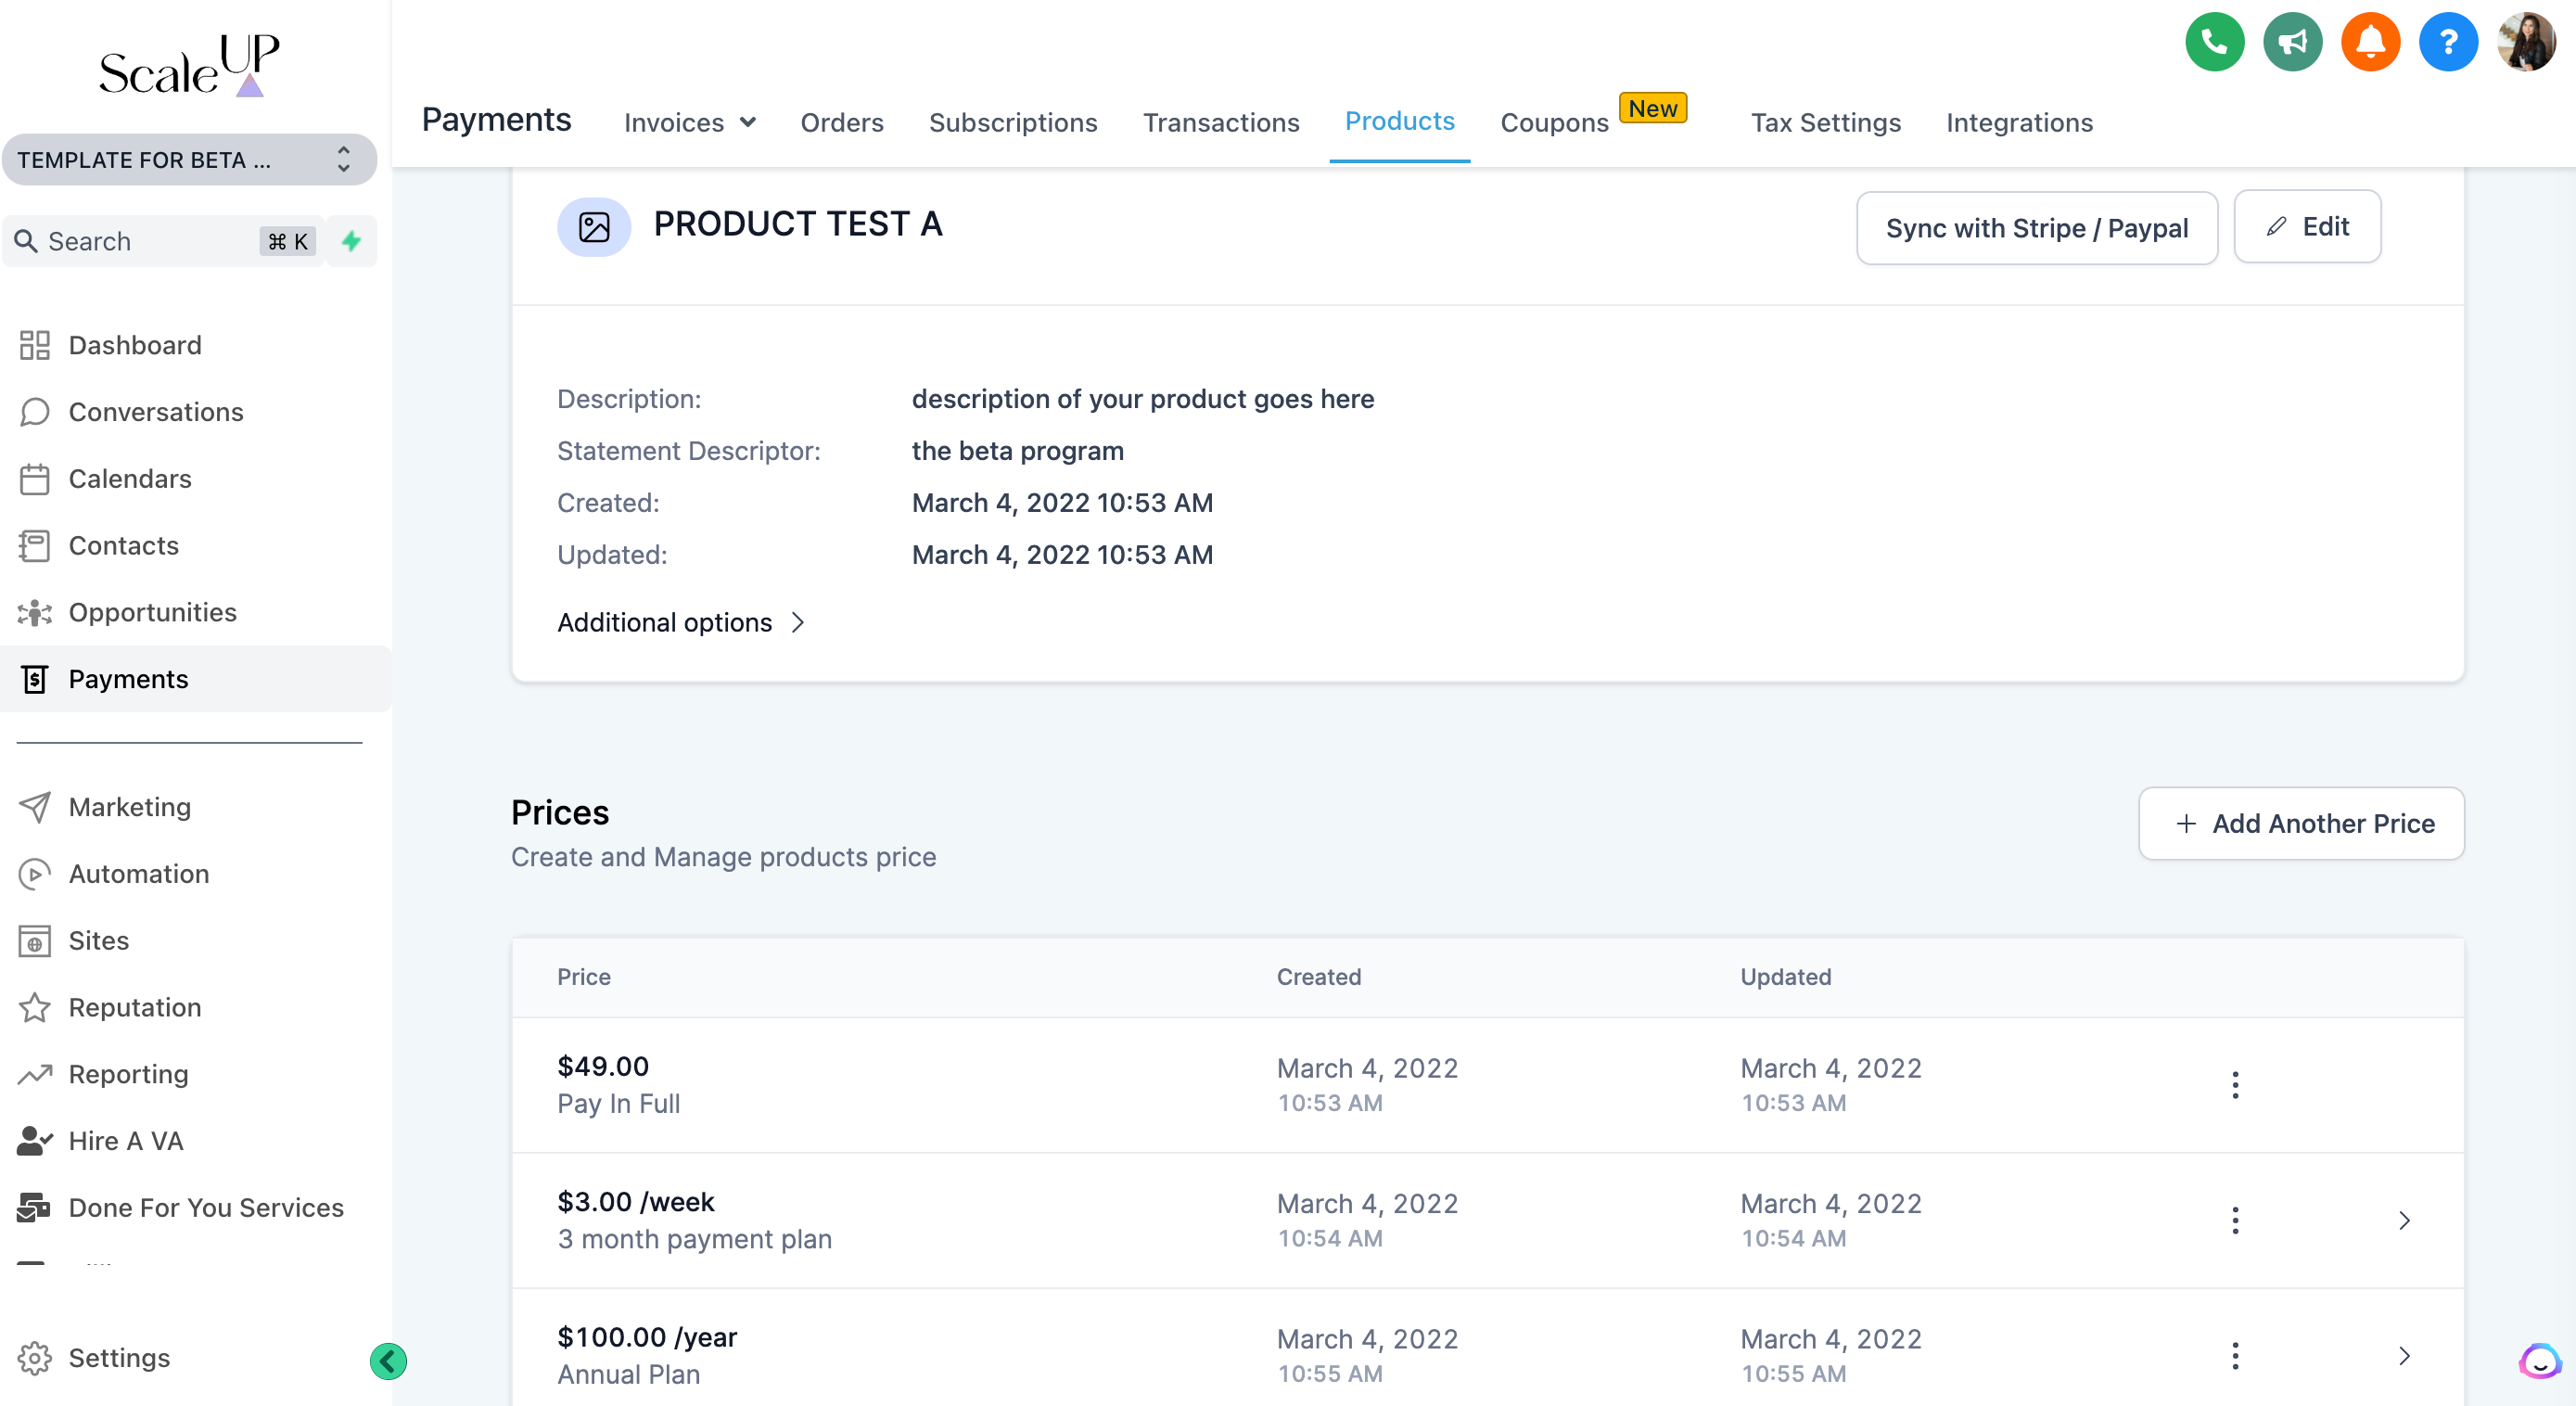Open the Coupons tab
Viewport: 2576px width, 1406px height.
click(1555, 122)
